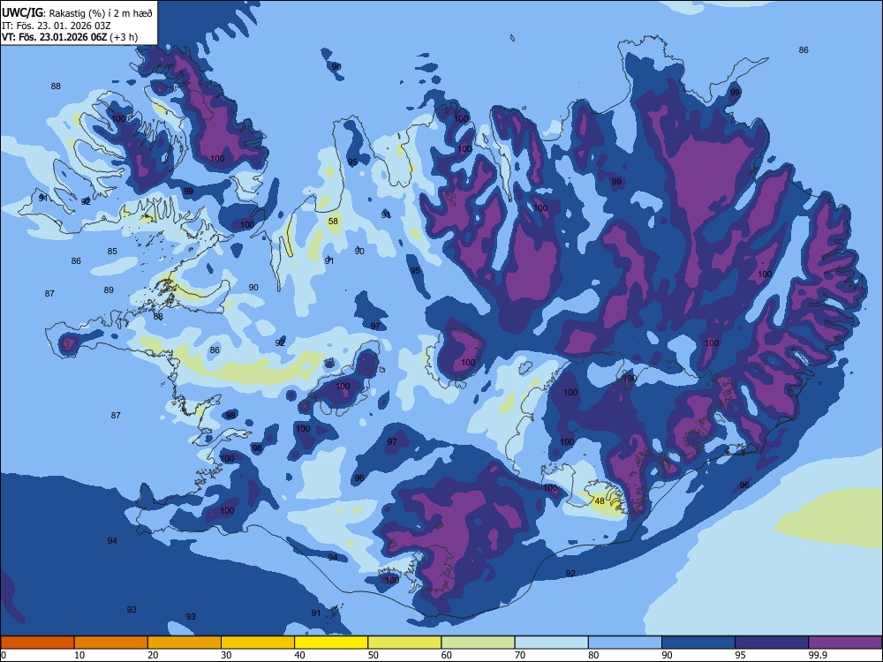Click the '89' humidity value on the map
The image size is (883, 662).
[x=109, y=290]
